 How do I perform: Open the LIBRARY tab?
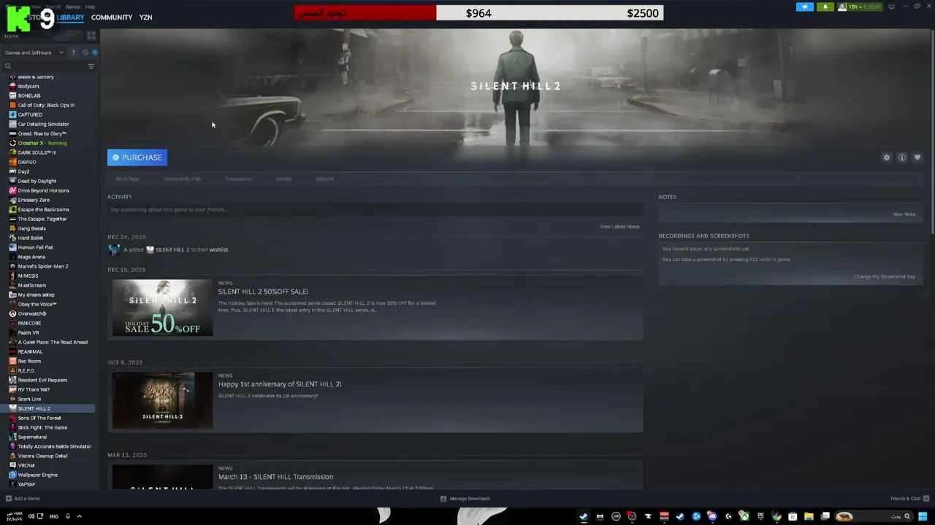pos(70,17)
